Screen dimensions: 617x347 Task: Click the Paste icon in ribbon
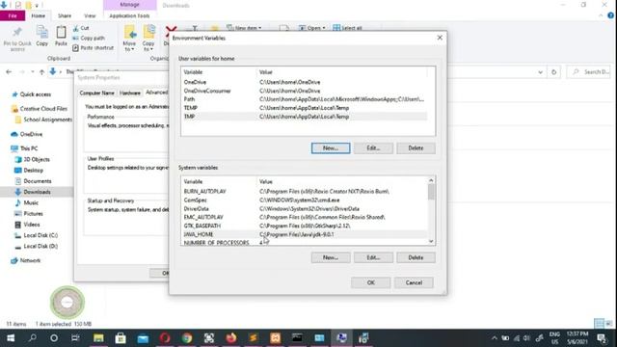61,36
